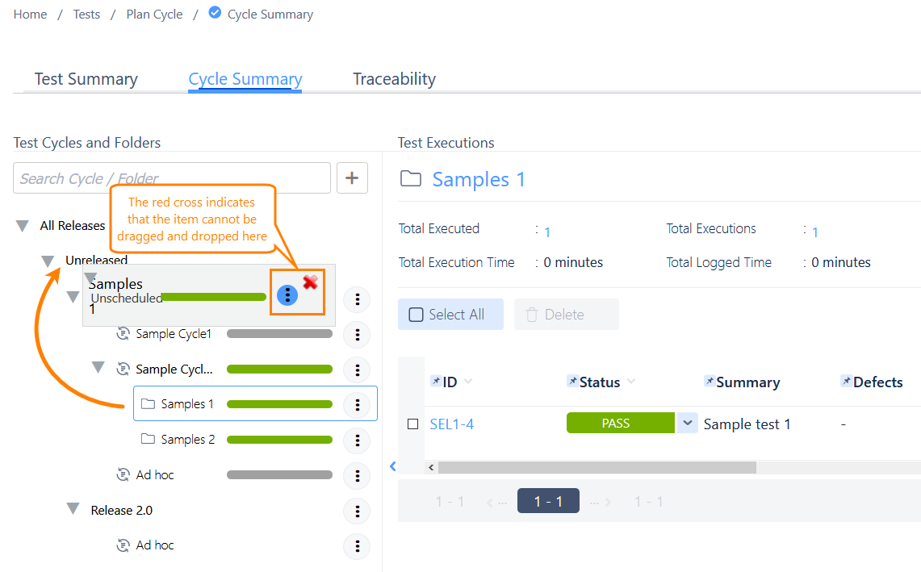This screenshot has height=572, width=921.
Task: Focus the Search Cycle / Folder field
Action: click(x=171, y=178)
